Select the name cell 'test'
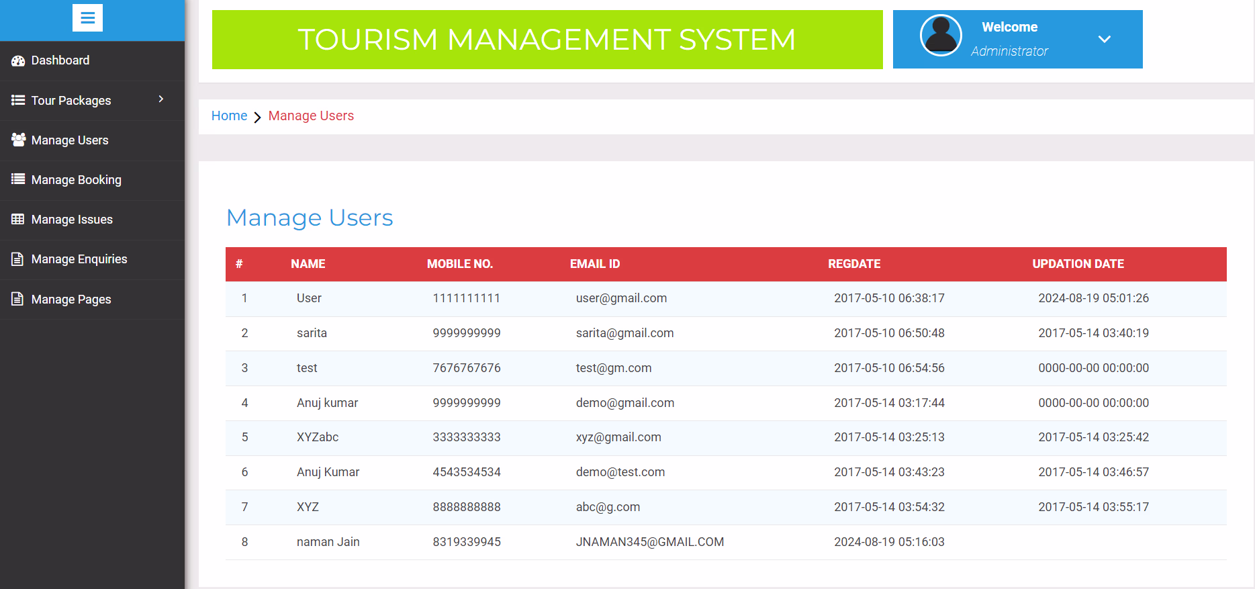 pyautogui.click(x=307, y=368)
